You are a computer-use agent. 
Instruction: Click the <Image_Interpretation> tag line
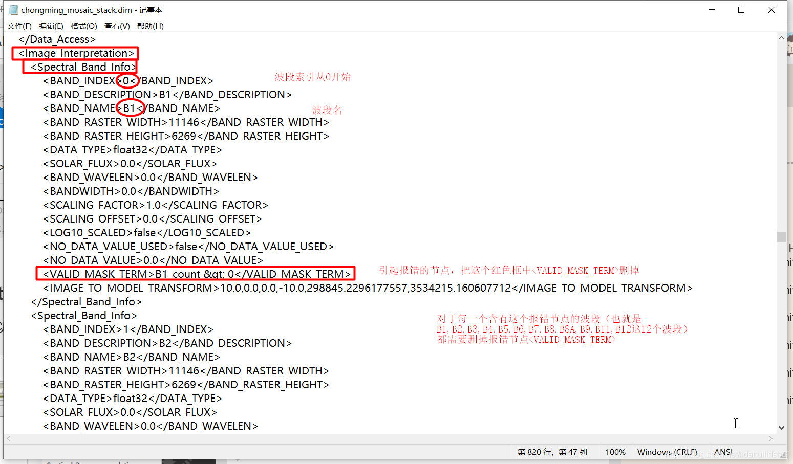click(x=76, y=53)
